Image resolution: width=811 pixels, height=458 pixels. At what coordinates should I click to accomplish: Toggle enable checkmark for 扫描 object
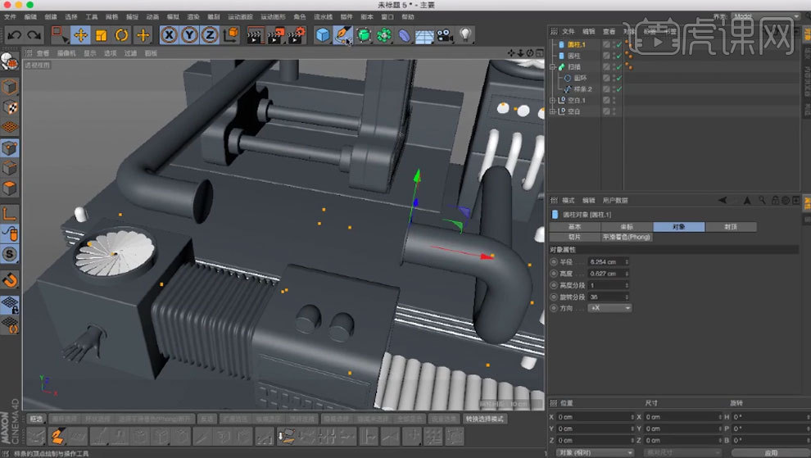coord(619,66)
